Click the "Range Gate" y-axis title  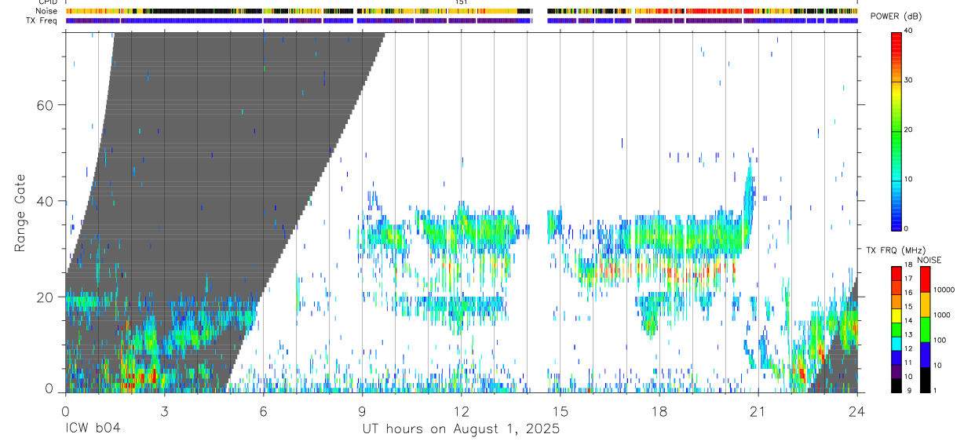tap(20, 213)
